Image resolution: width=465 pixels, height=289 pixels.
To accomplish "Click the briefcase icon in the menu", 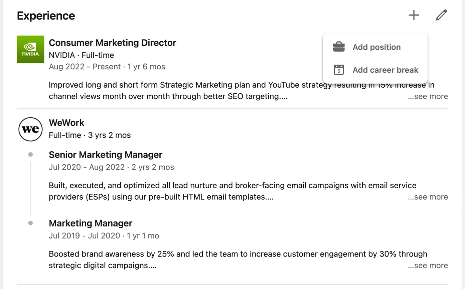I will click(339, 47).
